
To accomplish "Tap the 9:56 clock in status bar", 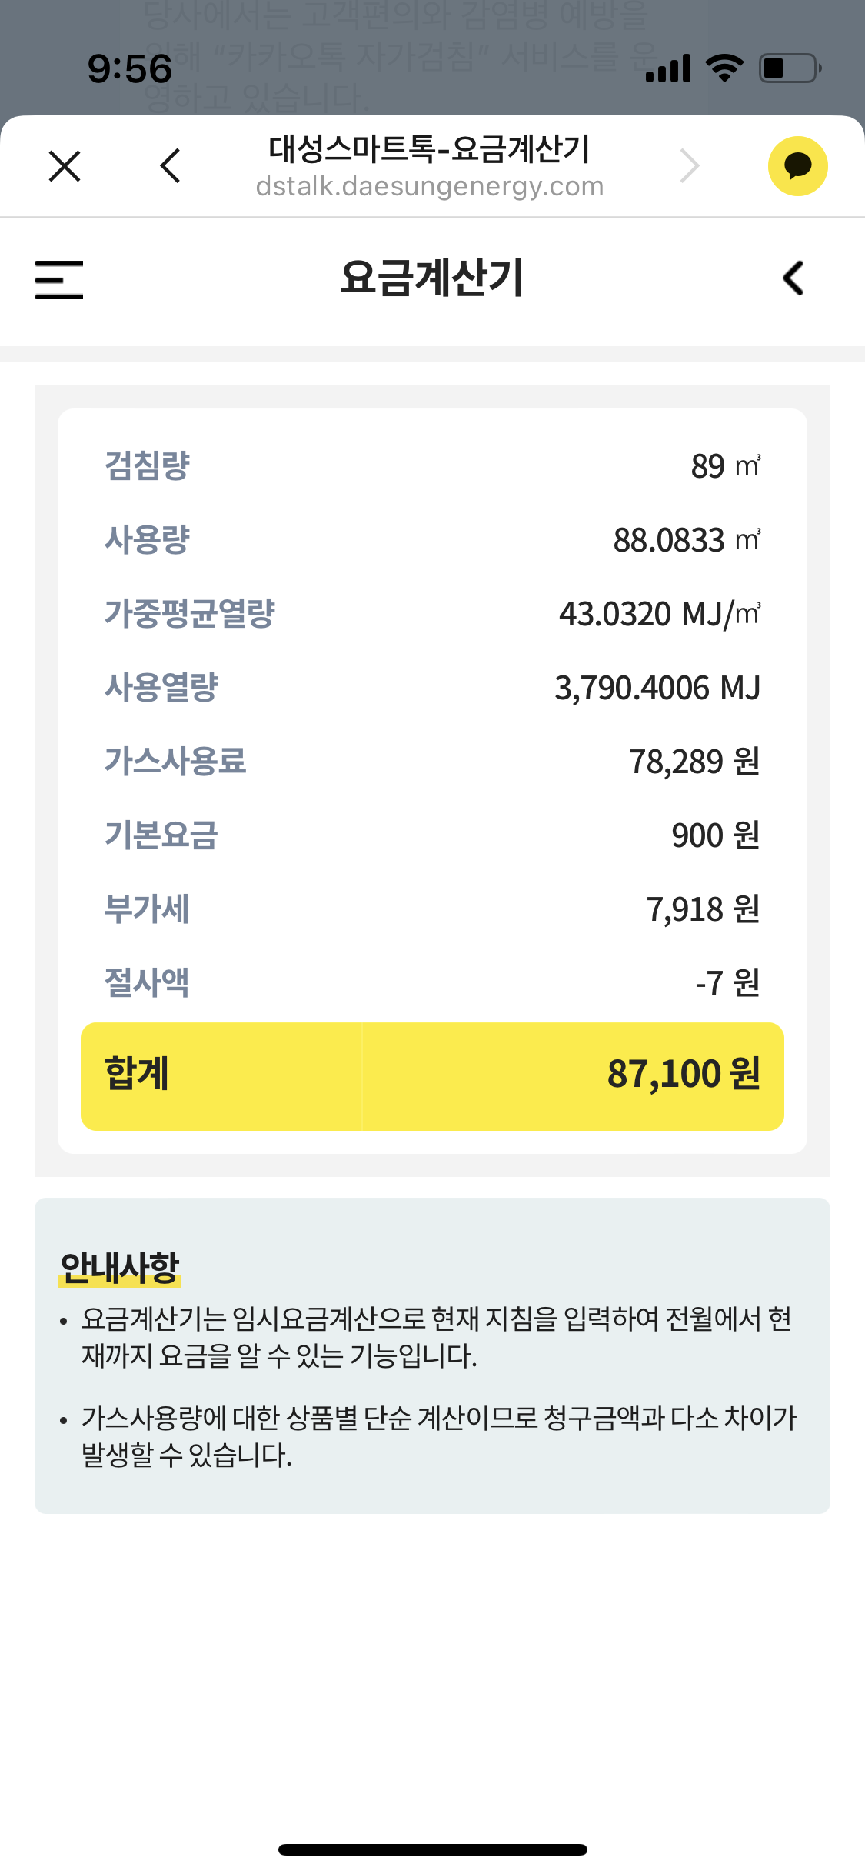I will point(130,68).
